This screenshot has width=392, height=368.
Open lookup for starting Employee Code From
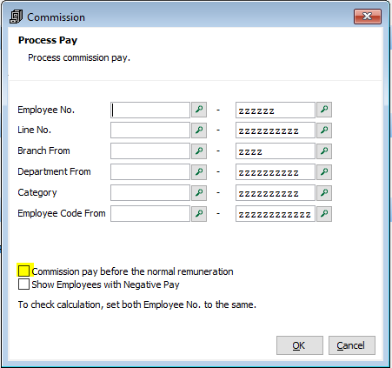coord(199,214)
